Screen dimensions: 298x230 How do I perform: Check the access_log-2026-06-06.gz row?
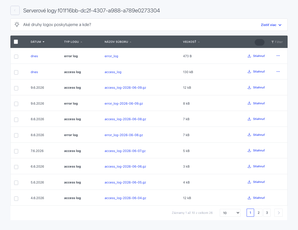[x=16, y=167]
